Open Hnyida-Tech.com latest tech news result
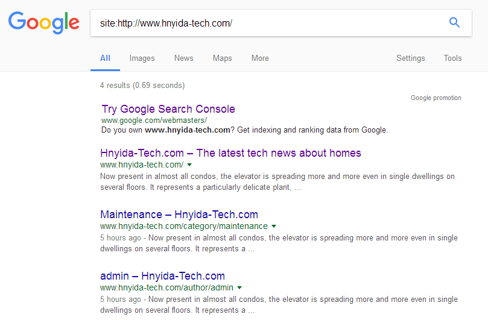 [x=230, y=153]
